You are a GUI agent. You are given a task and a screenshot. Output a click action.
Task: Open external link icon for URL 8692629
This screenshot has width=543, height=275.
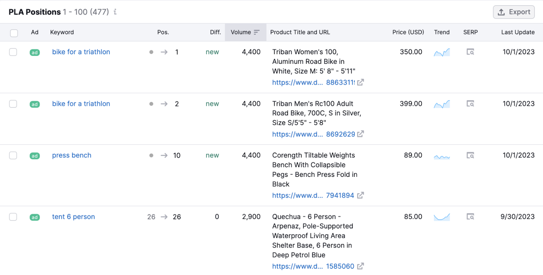pyautogui.click(x=360, y=134)
